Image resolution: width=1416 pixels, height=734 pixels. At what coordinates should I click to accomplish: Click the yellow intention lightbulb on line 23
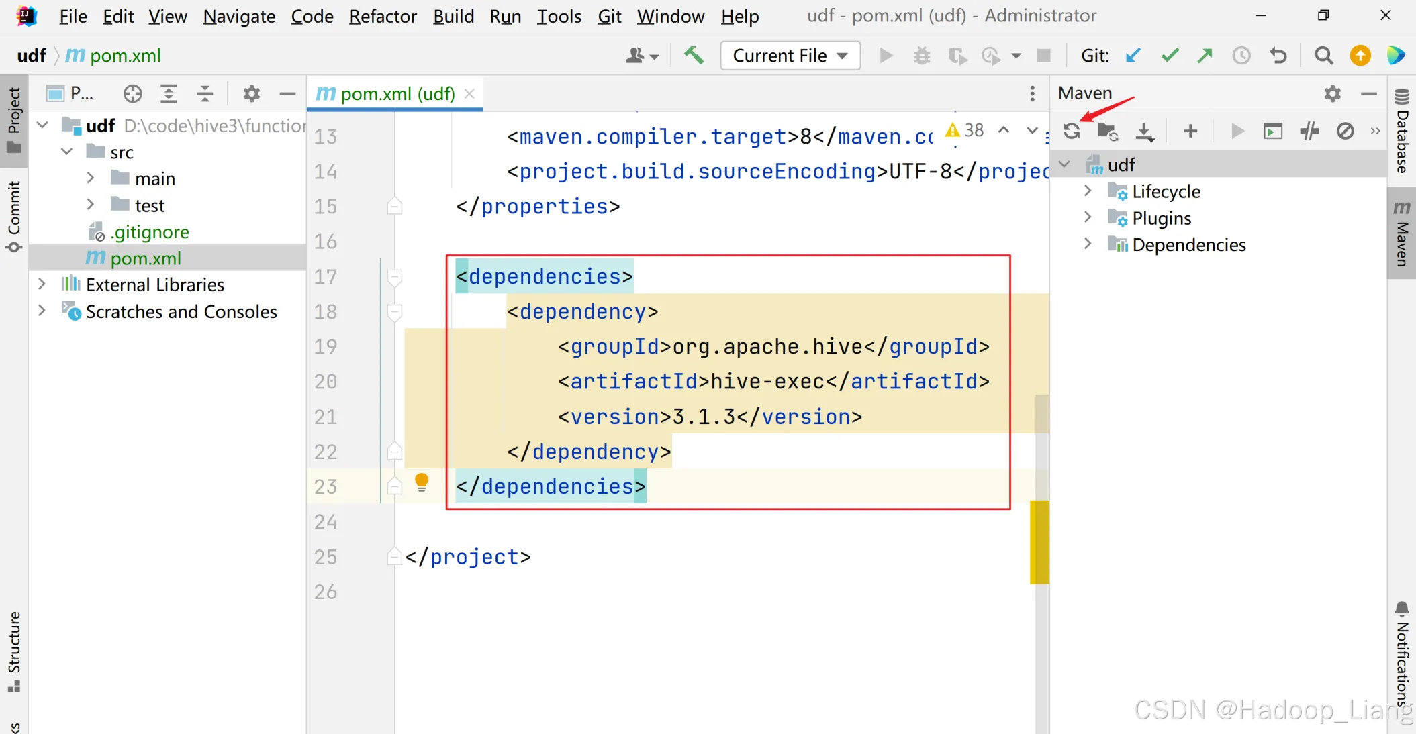tap(422, 482)
